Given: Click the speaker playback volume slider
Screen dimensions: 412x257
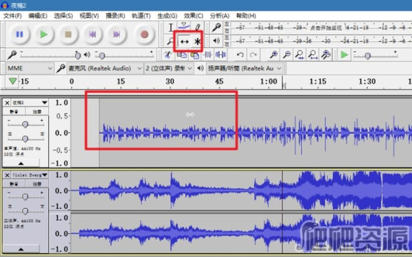Looking at the screenshot, I should tap(124, 55).
